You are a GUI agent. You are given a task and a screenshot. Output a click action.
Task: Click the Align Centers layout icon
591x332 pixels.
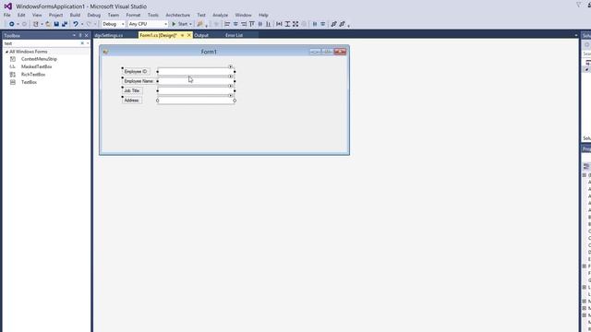[x=235, y=24]
